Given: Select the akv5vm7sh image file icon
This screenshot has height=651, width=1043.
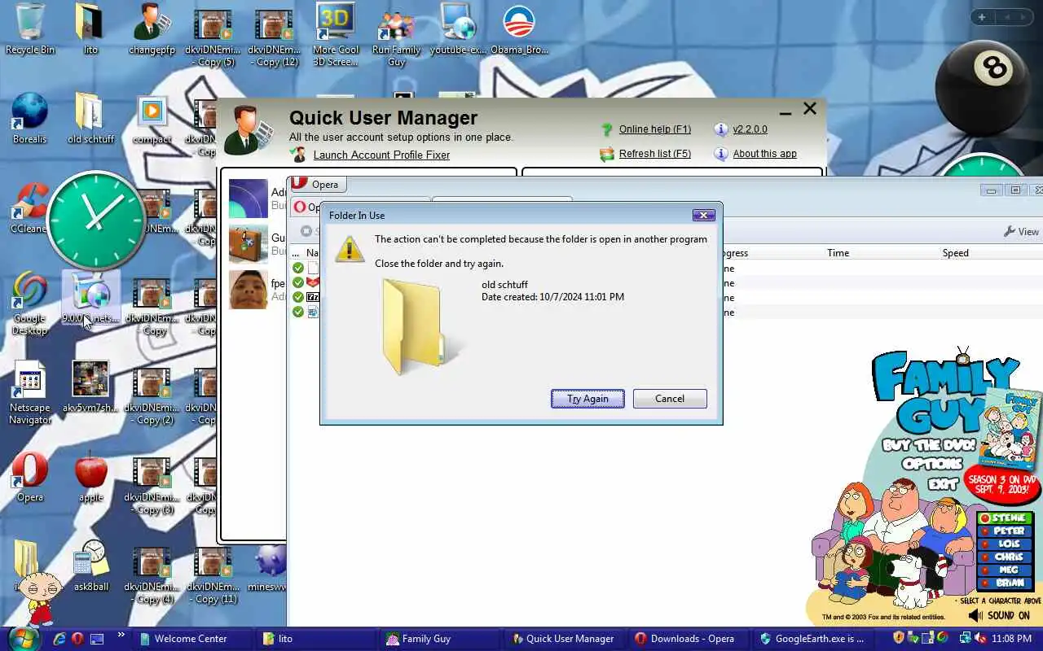Looking at the screenshot, I should coord(90,387).
